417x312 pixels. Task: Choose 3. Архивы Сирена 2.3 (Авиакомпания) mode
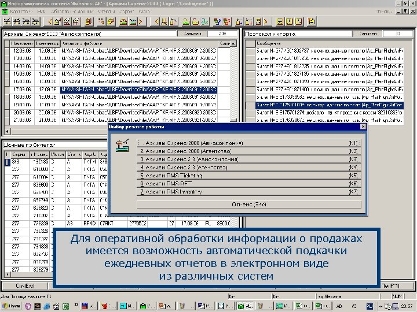(248, 159)
